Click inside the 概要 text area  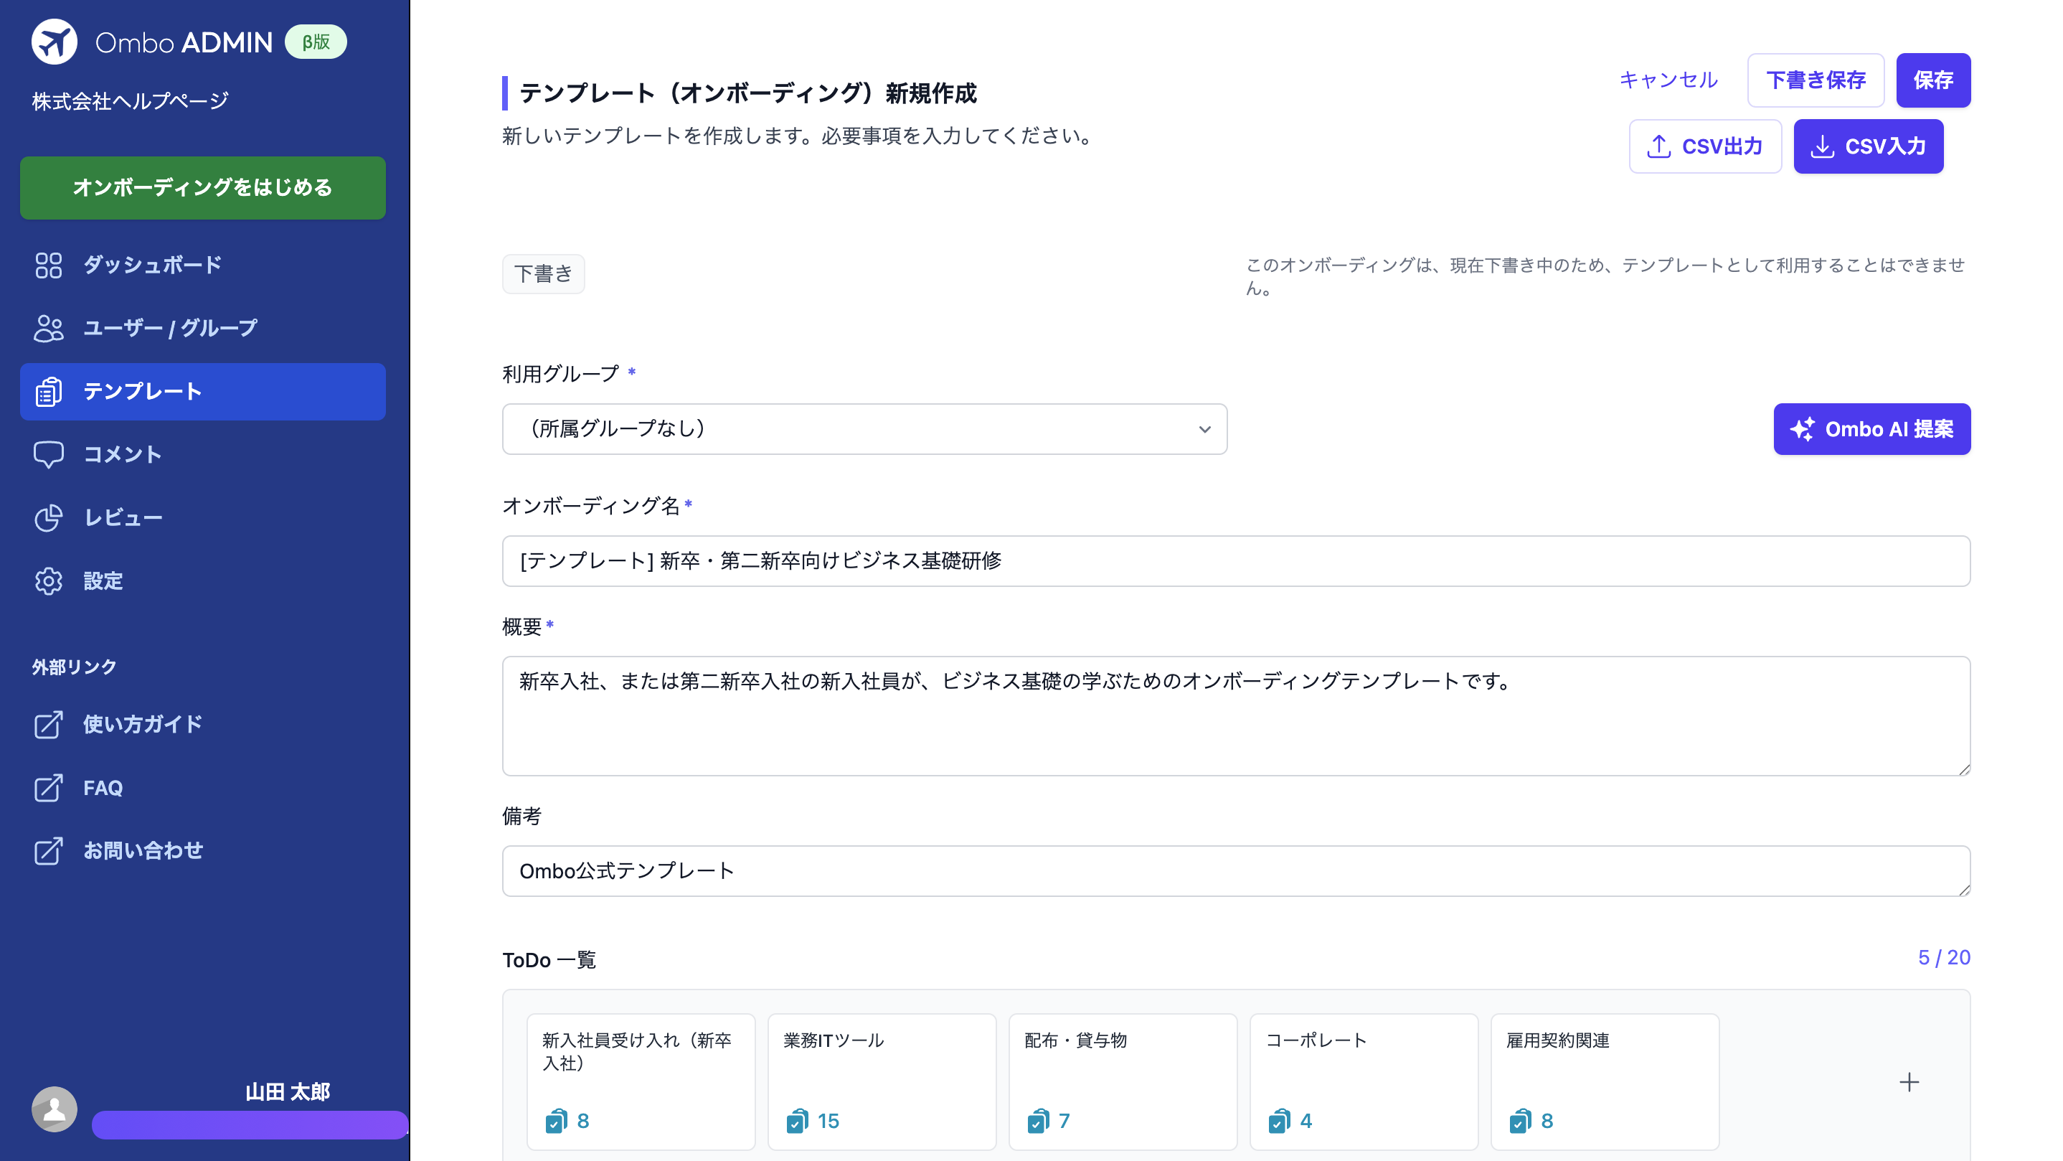(1236, 716)
